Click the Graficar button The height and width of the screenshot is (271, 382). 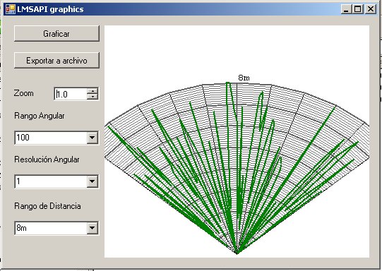tap(56, 34)
